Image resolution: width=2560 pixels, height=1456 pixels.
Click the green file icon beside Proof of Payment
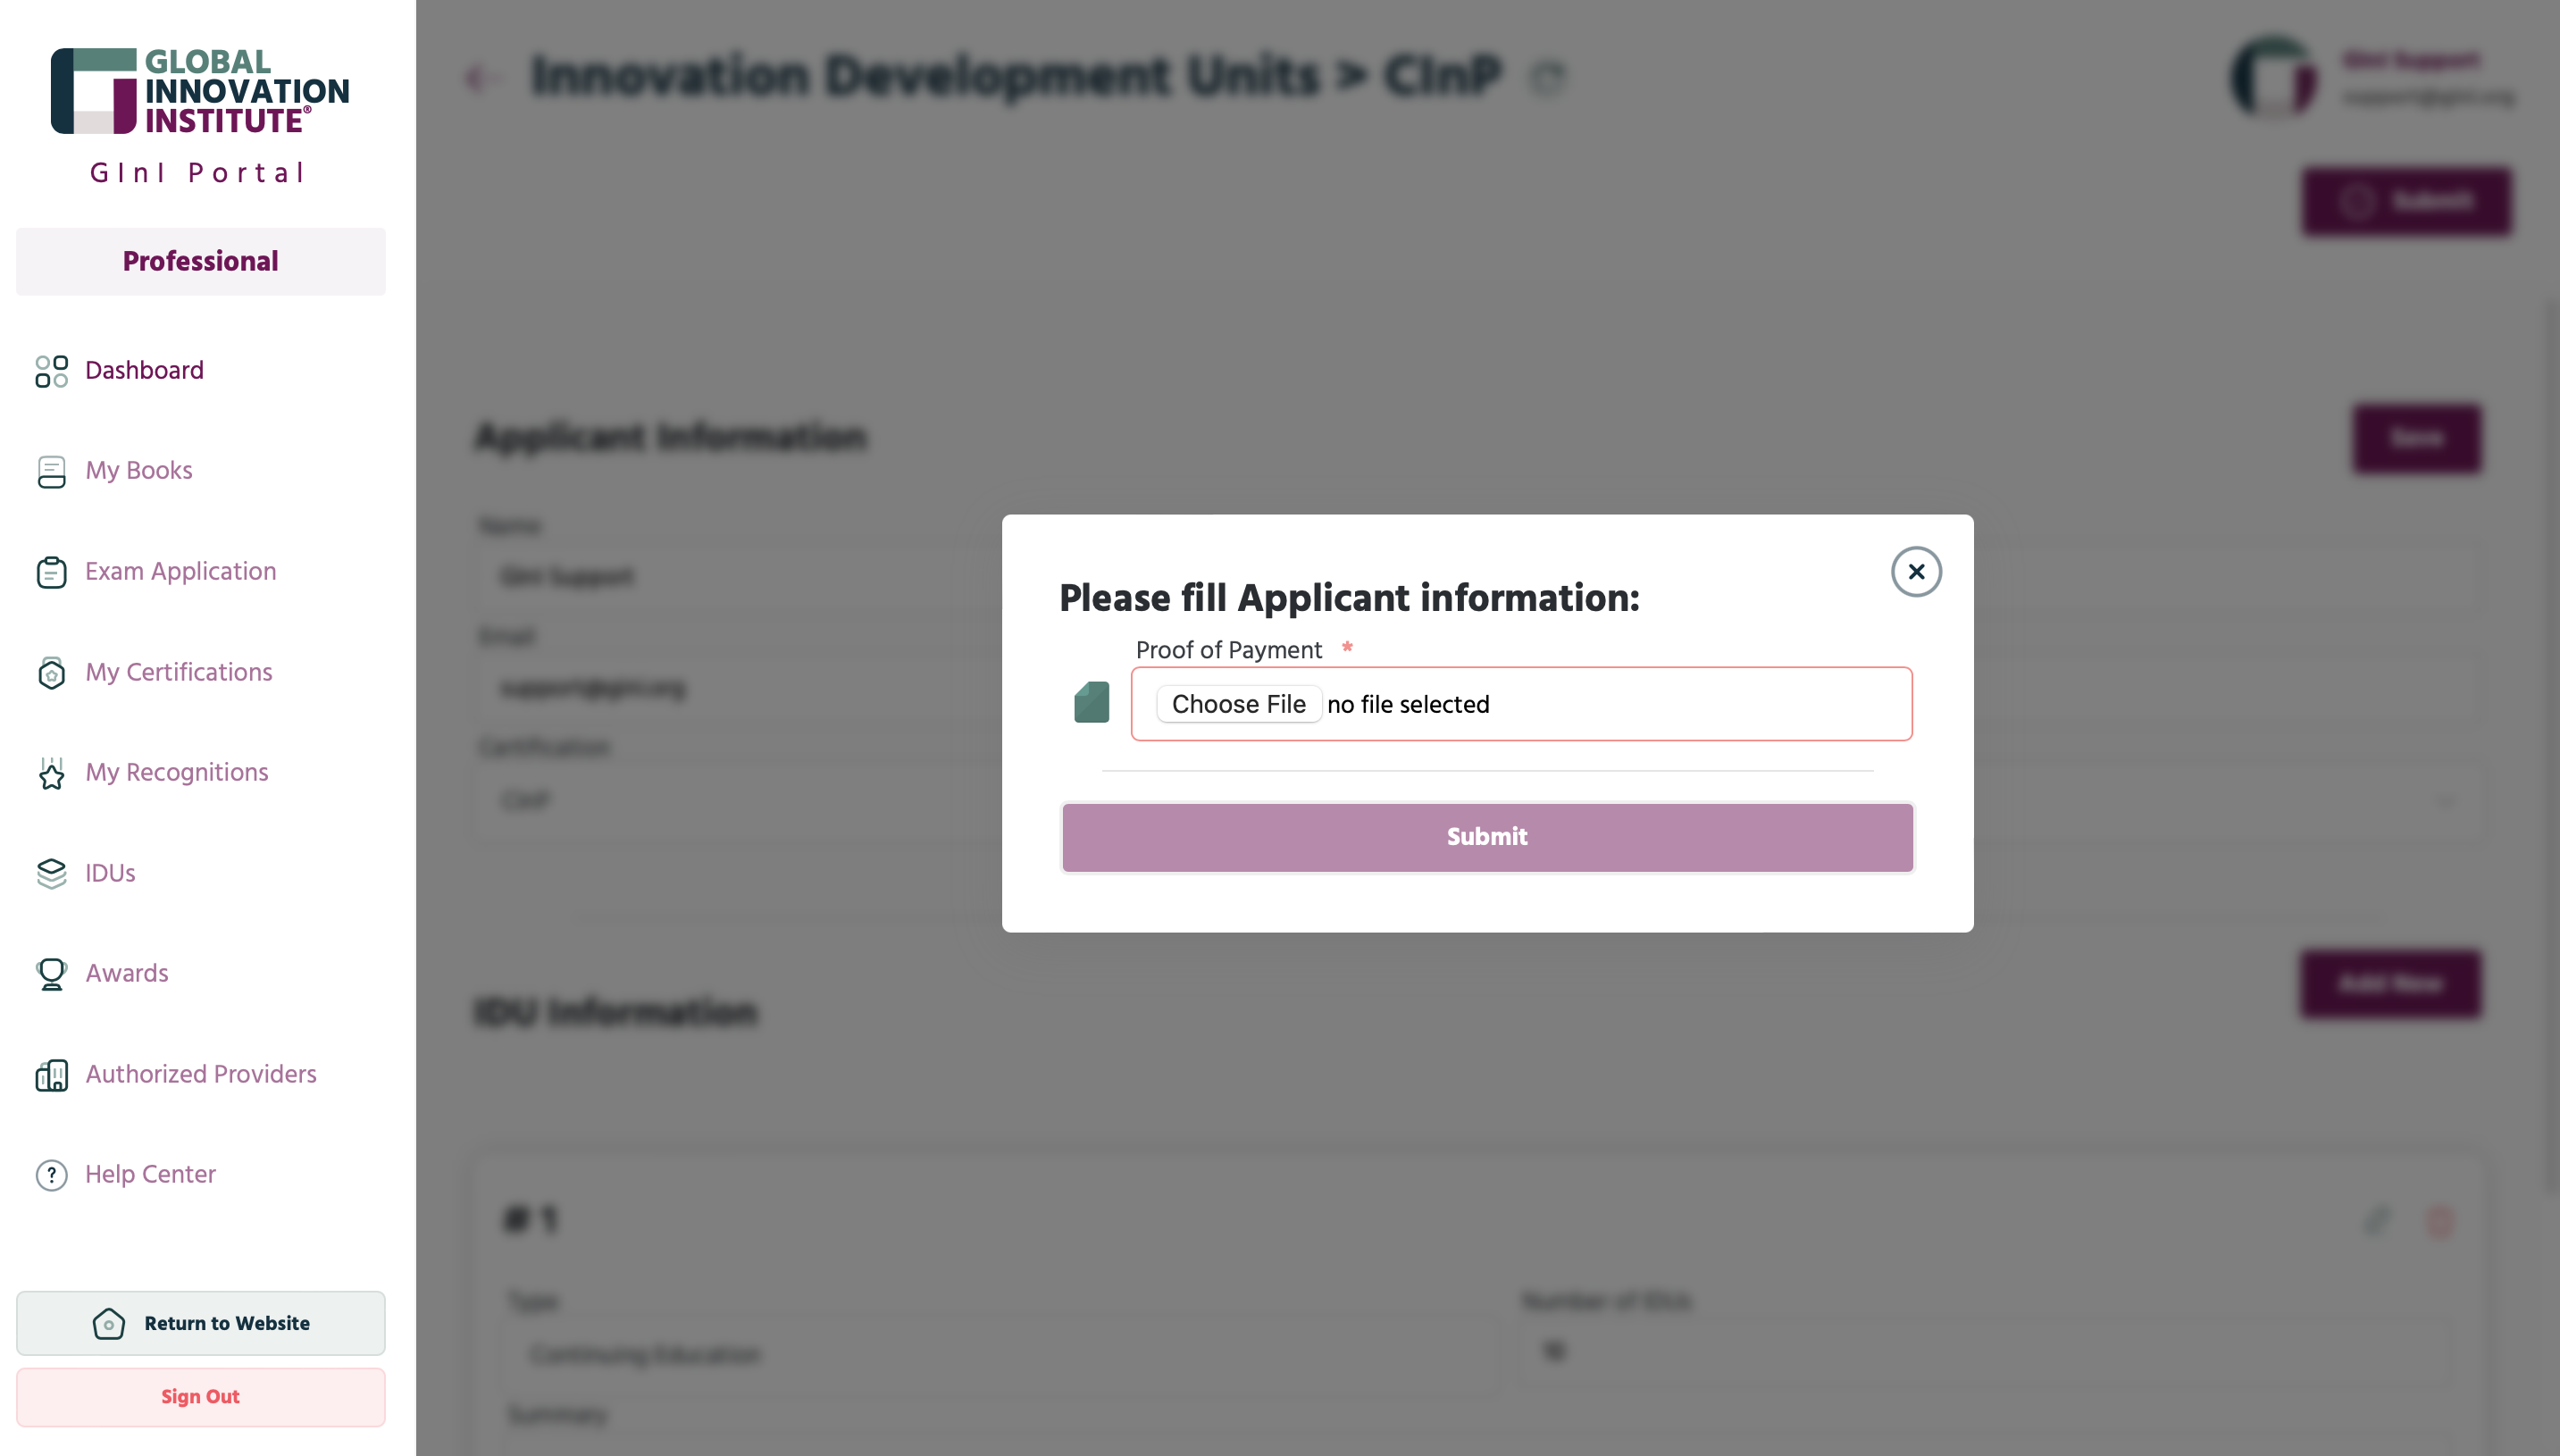coord(1091,702)
